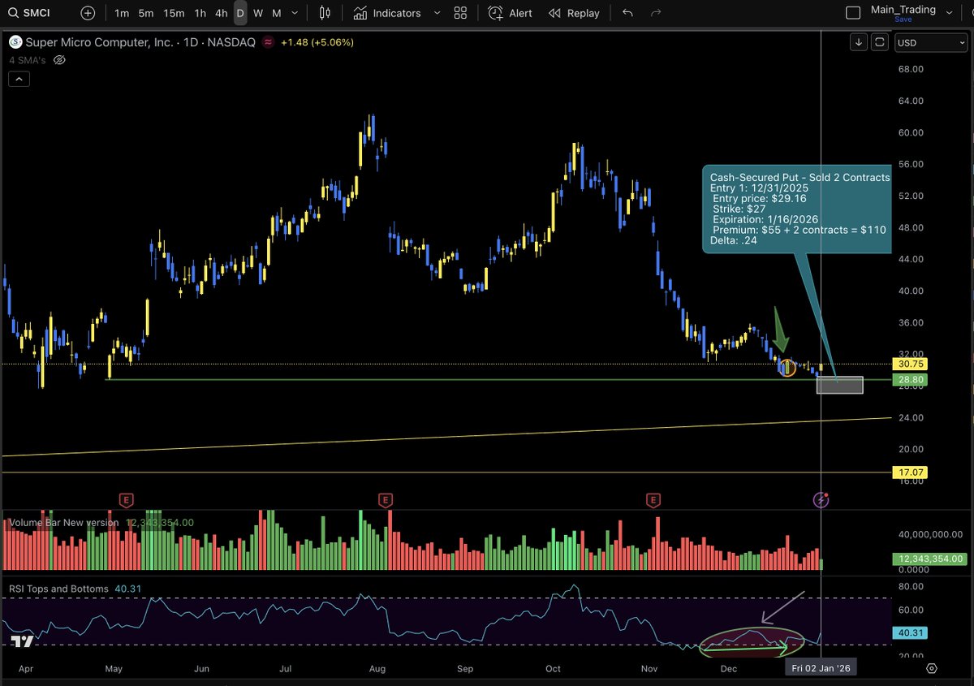Click the Super Micro Computer symbol logo
Viewport: 974px width, 686px height.
click(15, 42)
